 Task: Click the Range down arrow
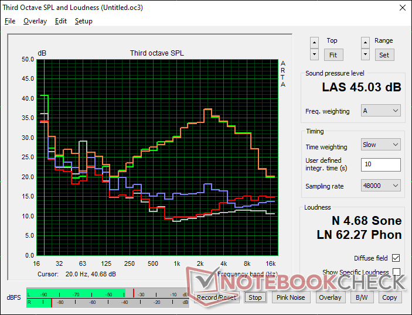365,54
